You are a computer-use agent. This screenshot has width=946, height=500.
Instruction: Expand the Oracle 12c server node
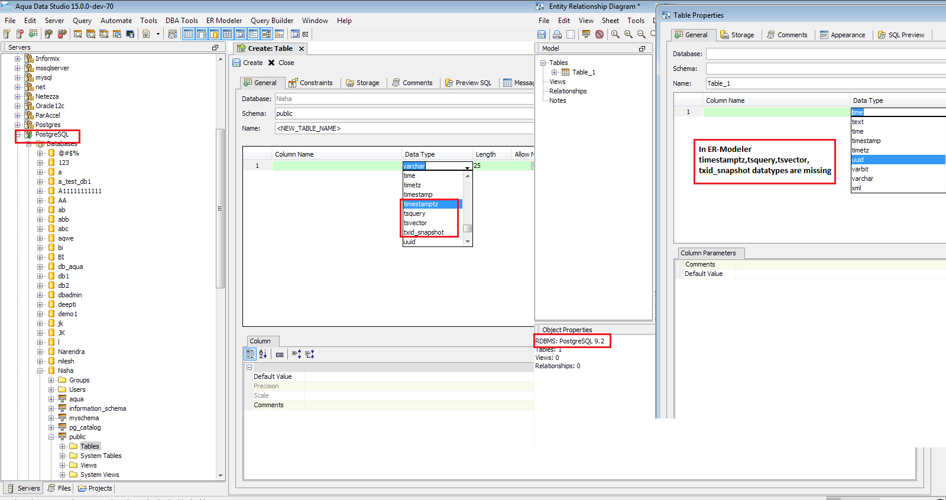pos(18,106)
